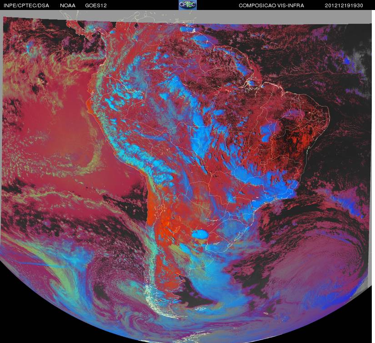Select the INPE/CPTEC/DSA header text
This screenshot has height=343, width=375.
(26, 5)
